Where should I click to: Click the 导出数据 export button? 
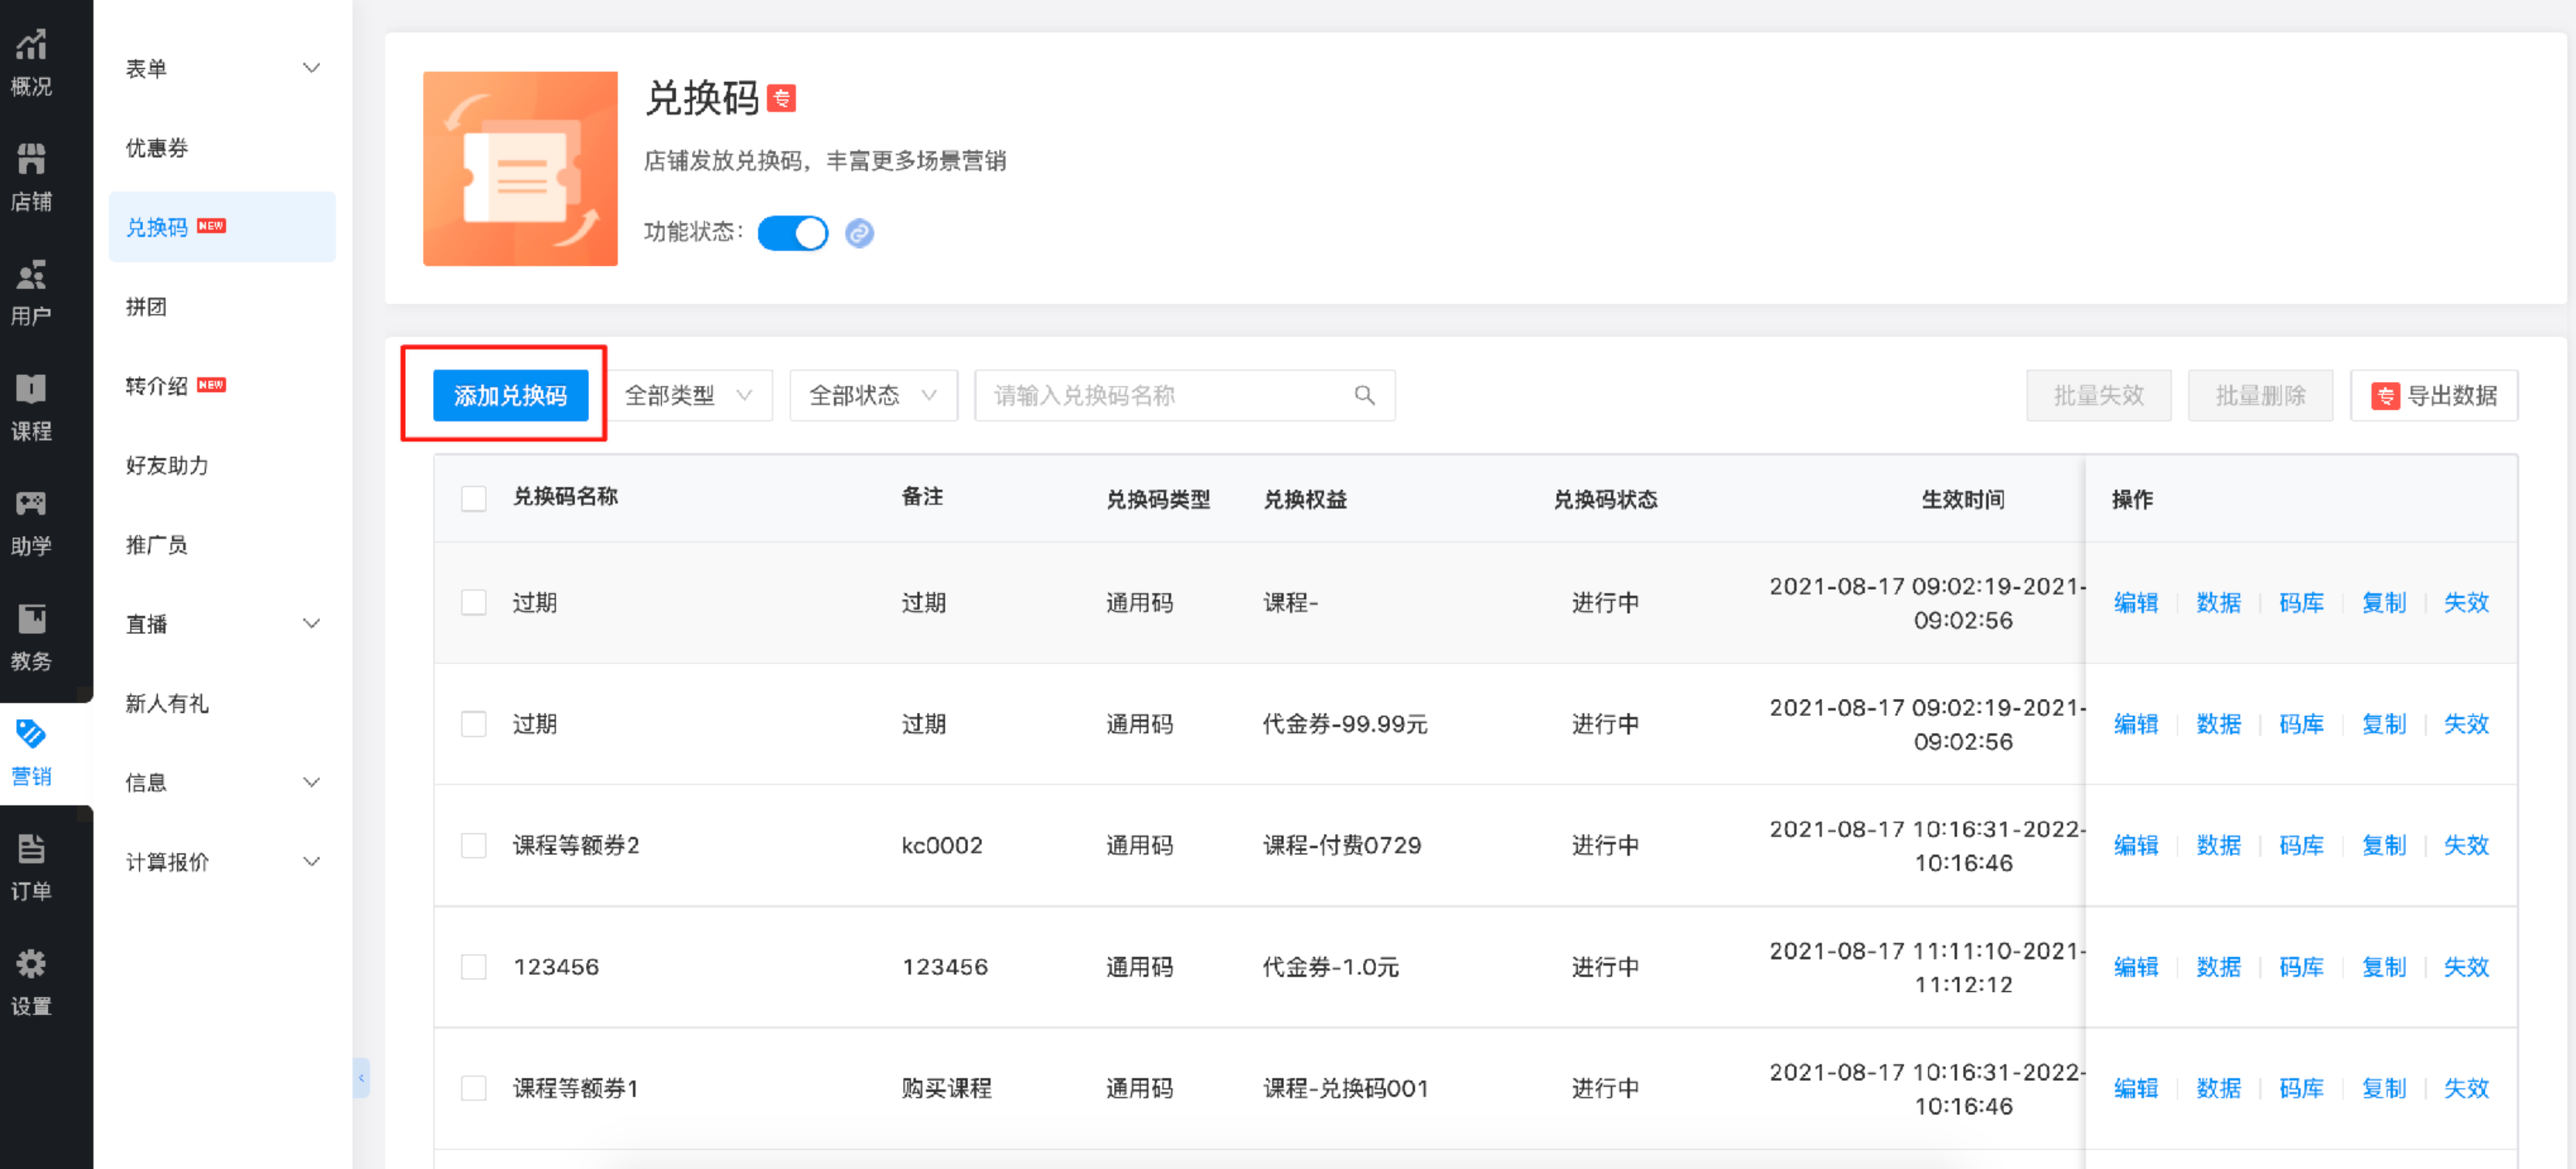pyautogui.click(x=2434, y=396)
